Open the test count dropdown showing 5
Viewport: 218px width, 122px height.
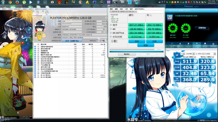pyautogui.click(x=183, y=54)
